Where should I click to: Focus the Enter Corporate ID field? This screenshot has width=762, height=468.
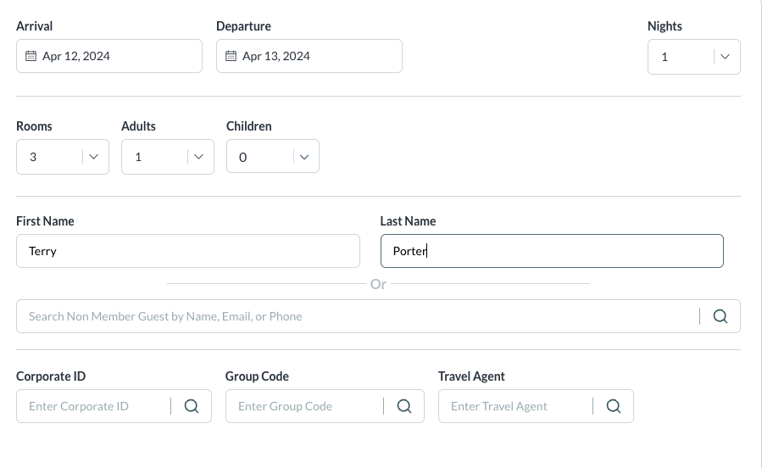95,406
